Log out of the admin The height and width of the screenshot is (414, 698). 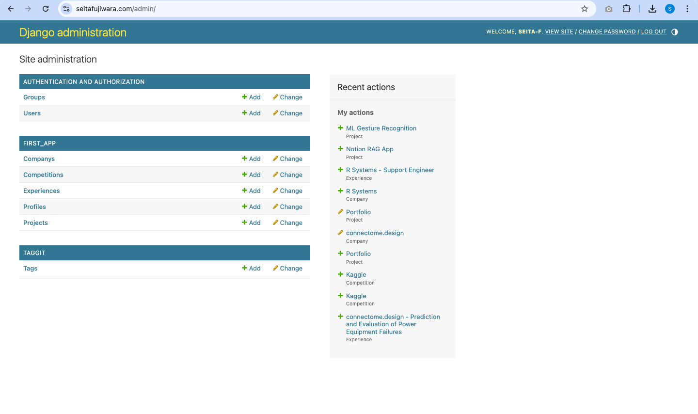[653, 32]
